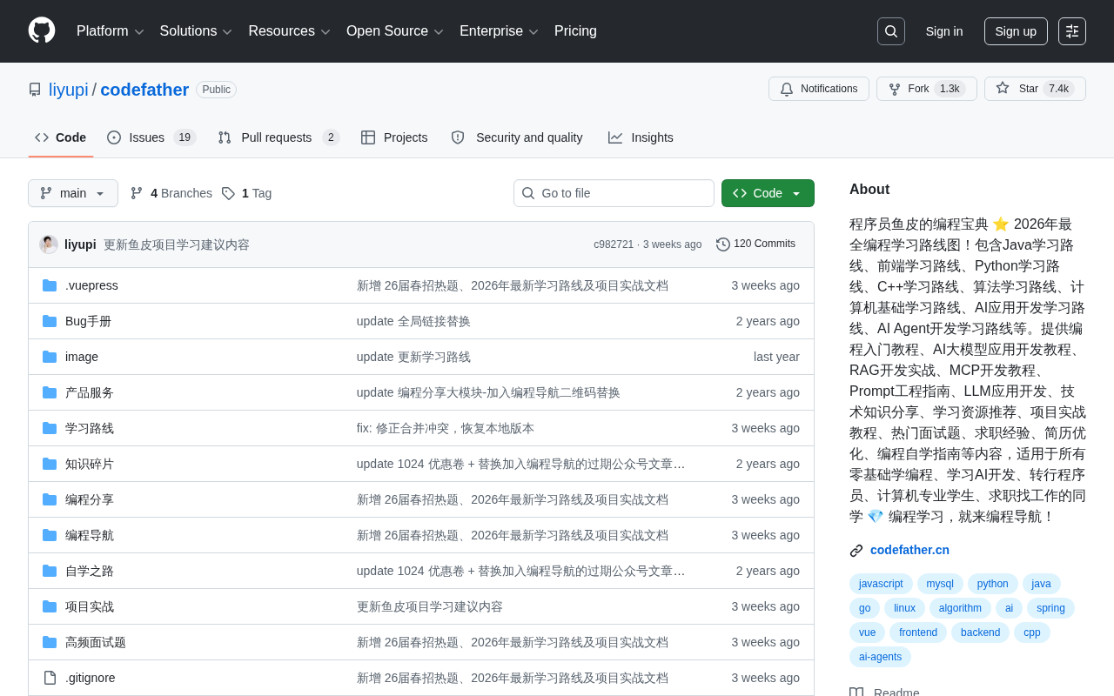Select the spring topic tag
Viewport: 1114px width, 696px height.
1050,608
